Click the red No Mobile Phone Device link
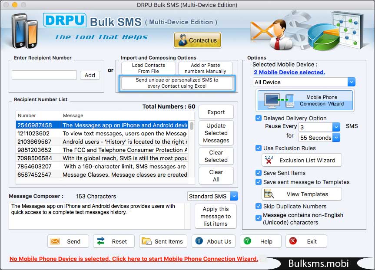Image resolution: width=375 pixels, height=270 pixels. 134,259
